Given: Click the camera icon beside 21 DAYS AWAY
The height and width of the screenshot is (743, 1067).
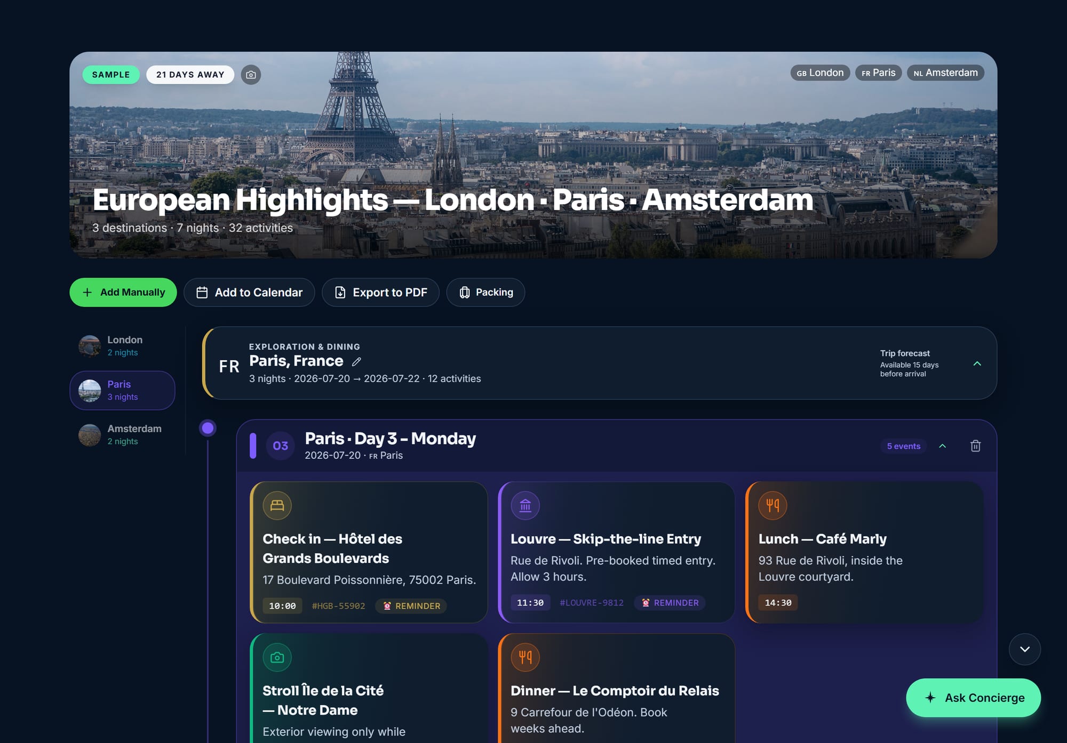Looking at the screenshot, I should (251, 75).
